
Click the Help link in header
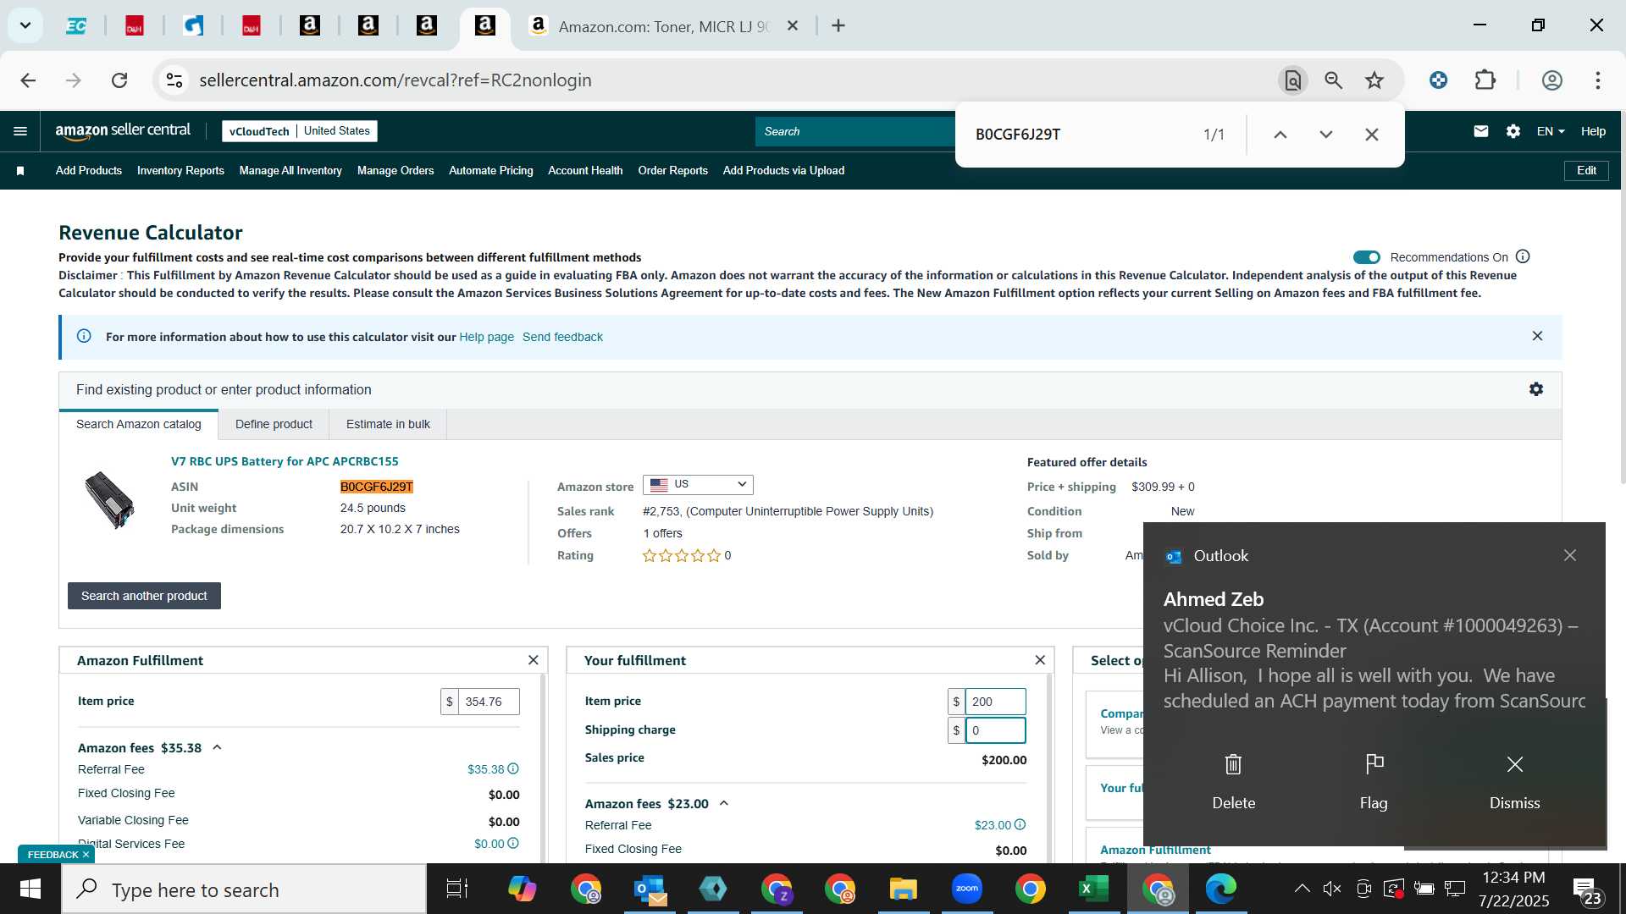point(1593,131)
